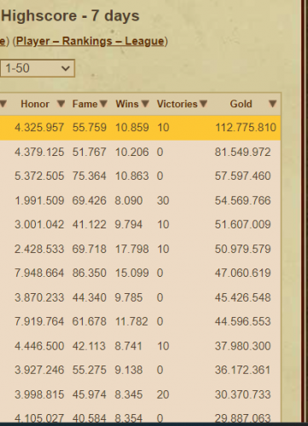
Task: Open the 1-50 rank range dropdown
Action: pyautogui.click(x=38, y=68)
